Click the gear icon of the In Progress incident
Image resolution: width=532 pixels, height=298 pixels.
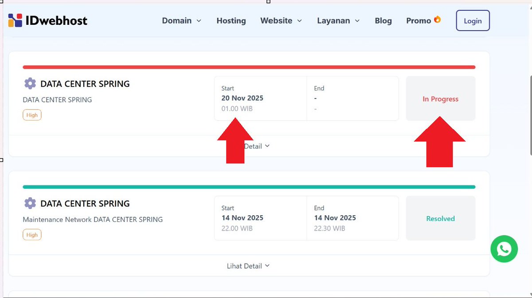tap(30, 83)
